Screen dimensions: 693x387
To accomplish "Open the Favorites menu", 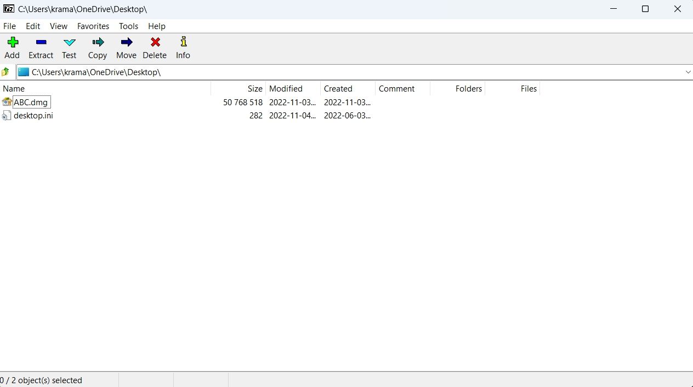I will coord(93,26).
